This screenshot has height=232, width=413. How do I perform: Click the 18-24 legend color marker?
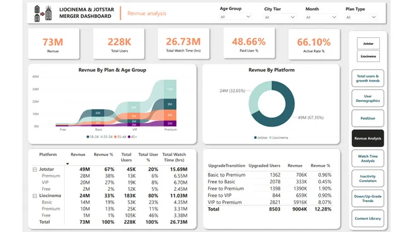(x=88, y=137)
